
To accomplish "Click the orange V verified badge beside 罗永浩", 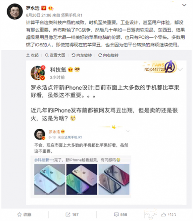I will (x=44, y=8).
